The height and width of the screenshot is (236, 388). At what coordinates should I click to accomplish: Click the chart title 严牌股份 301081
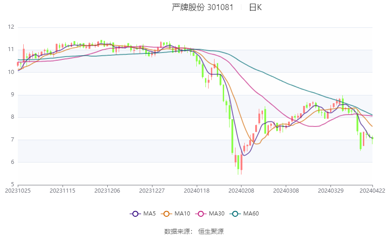point(202,7)
